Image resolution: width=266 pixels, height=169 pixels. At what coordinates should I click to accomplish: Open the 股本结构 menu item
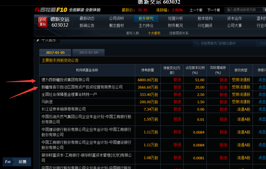(x=205, y=18)
